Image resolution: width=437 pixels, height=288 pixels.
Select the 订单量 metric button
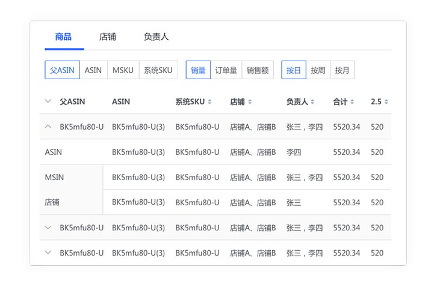coord(226,70)
